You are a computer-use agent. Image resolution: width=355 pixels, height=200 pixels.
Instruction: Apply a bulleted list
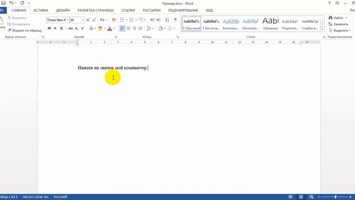click(x=122, y=20)
